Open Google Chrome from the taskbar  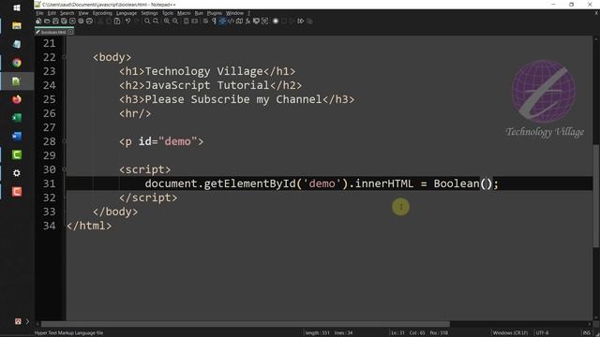click(x=17, y=63)
